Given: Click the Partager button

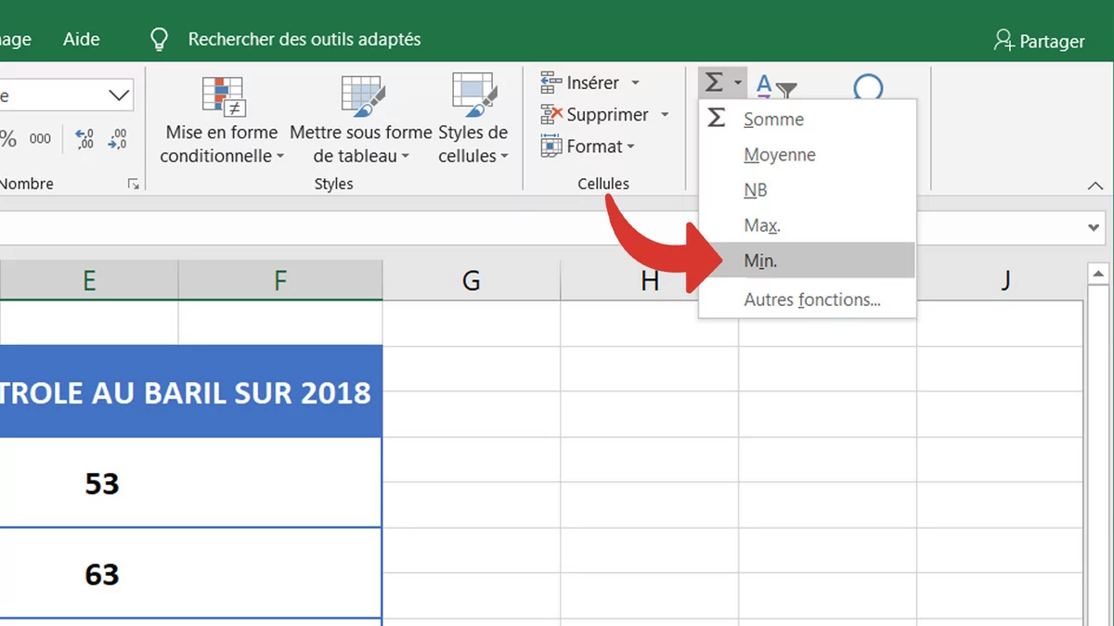Looking at the screenshot, I should (1039, 41).
